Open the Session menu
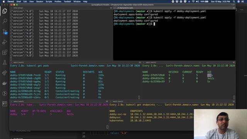The width and height of the screenshot is (247, 139). pos(40,2)
